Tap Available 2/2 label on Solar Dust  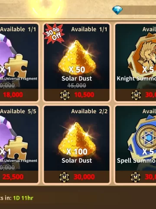[89, 111]
